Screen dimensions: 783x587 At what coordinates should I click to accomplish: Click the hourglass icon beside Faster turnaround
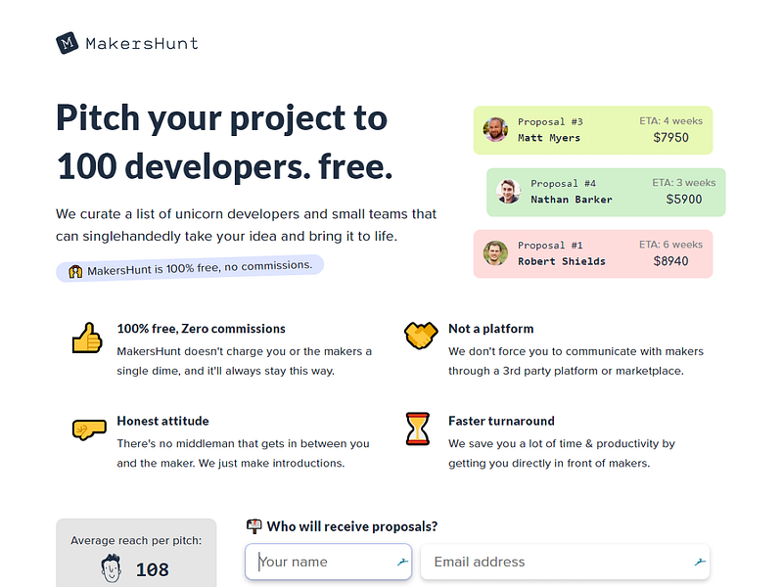(418, 429)
